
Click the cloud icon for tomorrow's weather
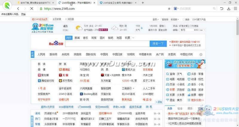click(x=115, y=28)
